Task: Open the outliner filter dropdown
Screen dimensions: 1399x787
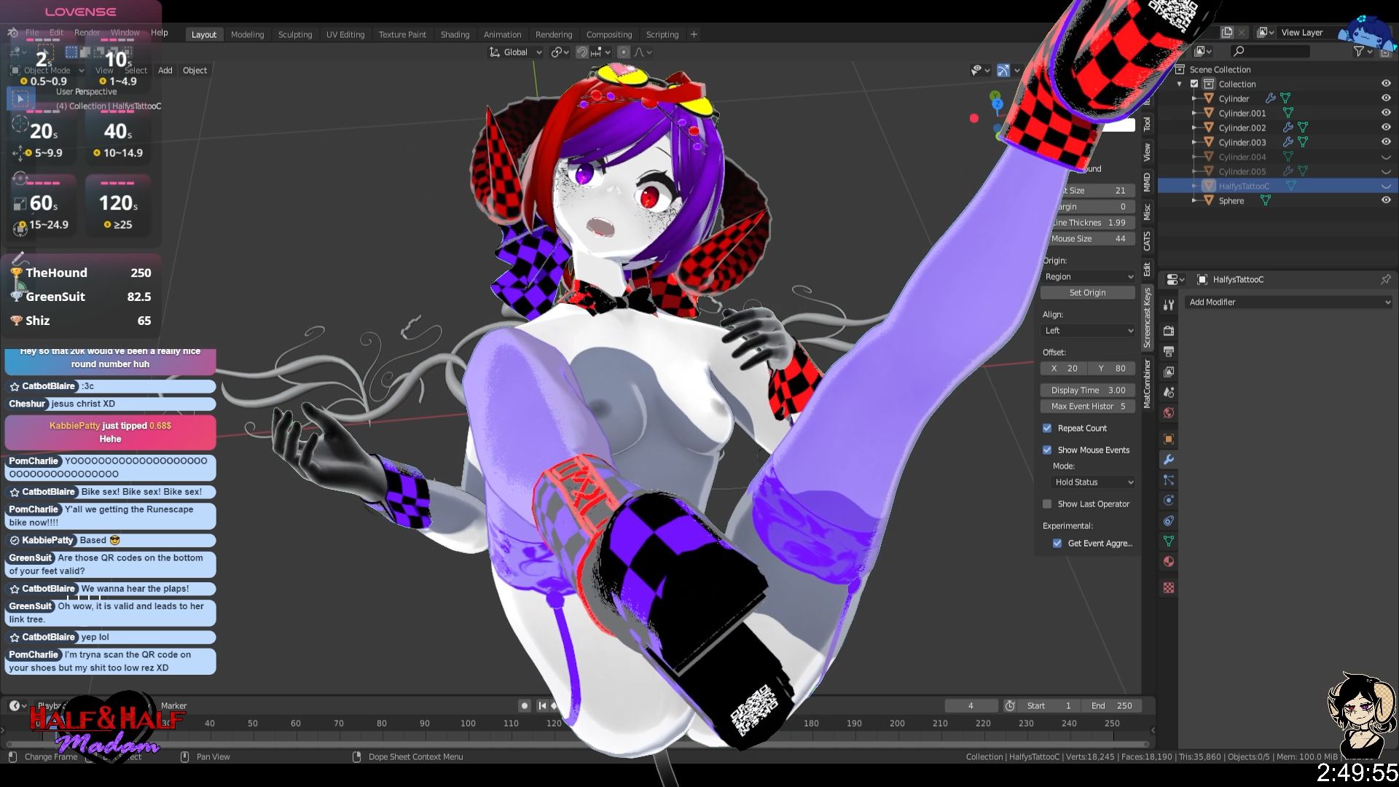Action: tap(1362, 51)
